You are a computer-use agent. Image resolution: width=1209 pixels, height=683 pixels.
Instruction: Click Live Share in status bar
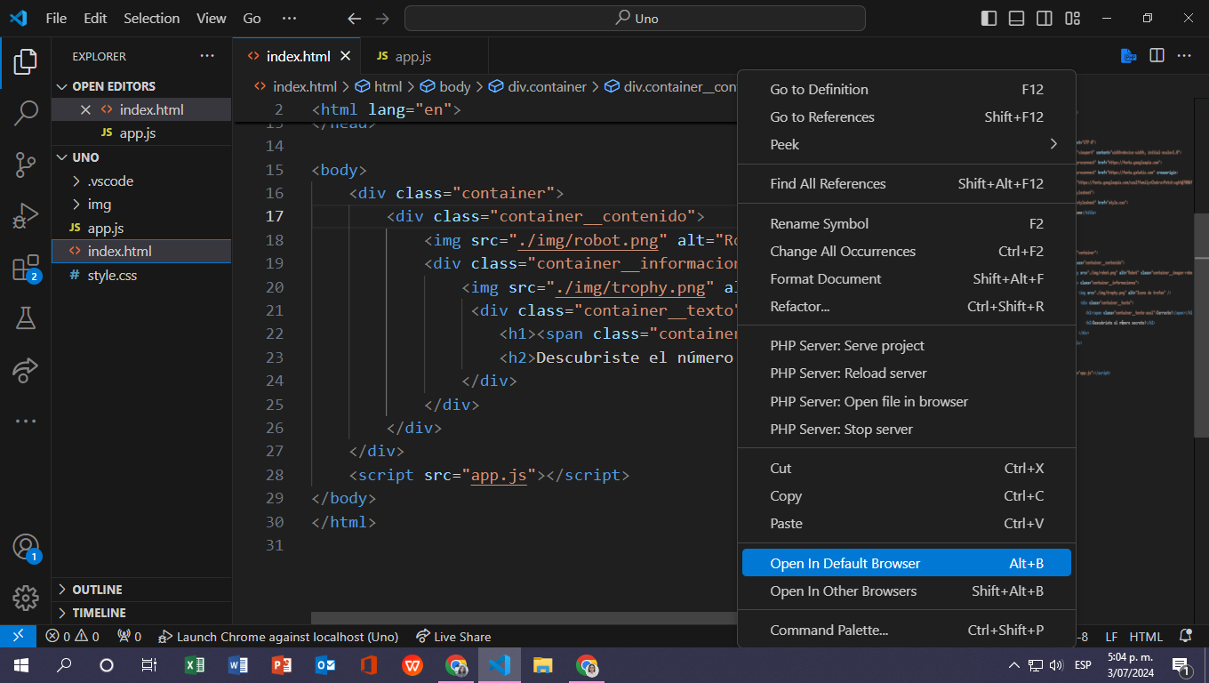(452, 637)
